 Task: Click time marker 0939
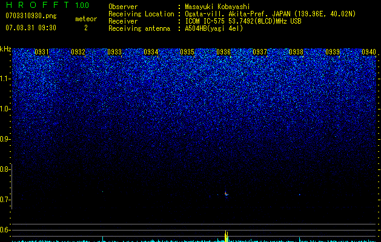click(333, 52)
